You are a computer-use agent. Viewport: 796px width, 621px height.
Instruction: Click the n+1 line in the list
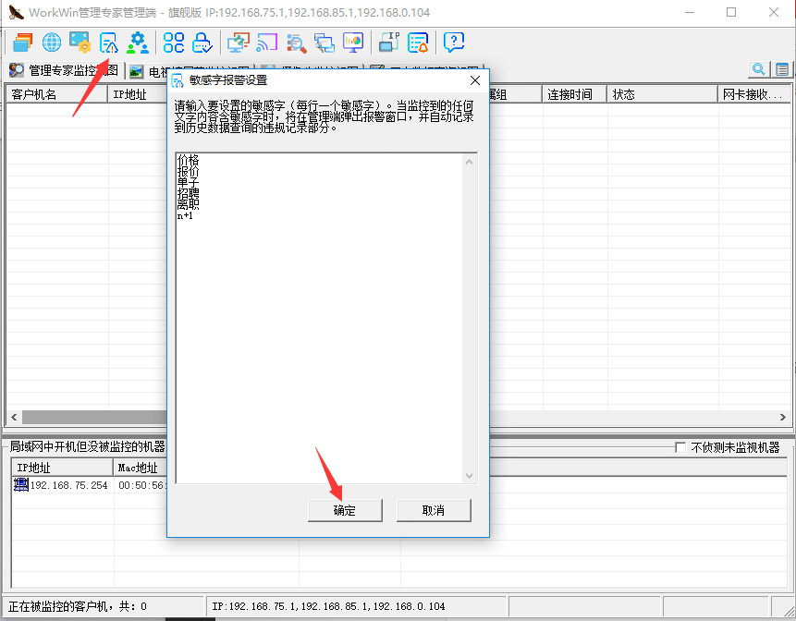[x=185, y=215]
